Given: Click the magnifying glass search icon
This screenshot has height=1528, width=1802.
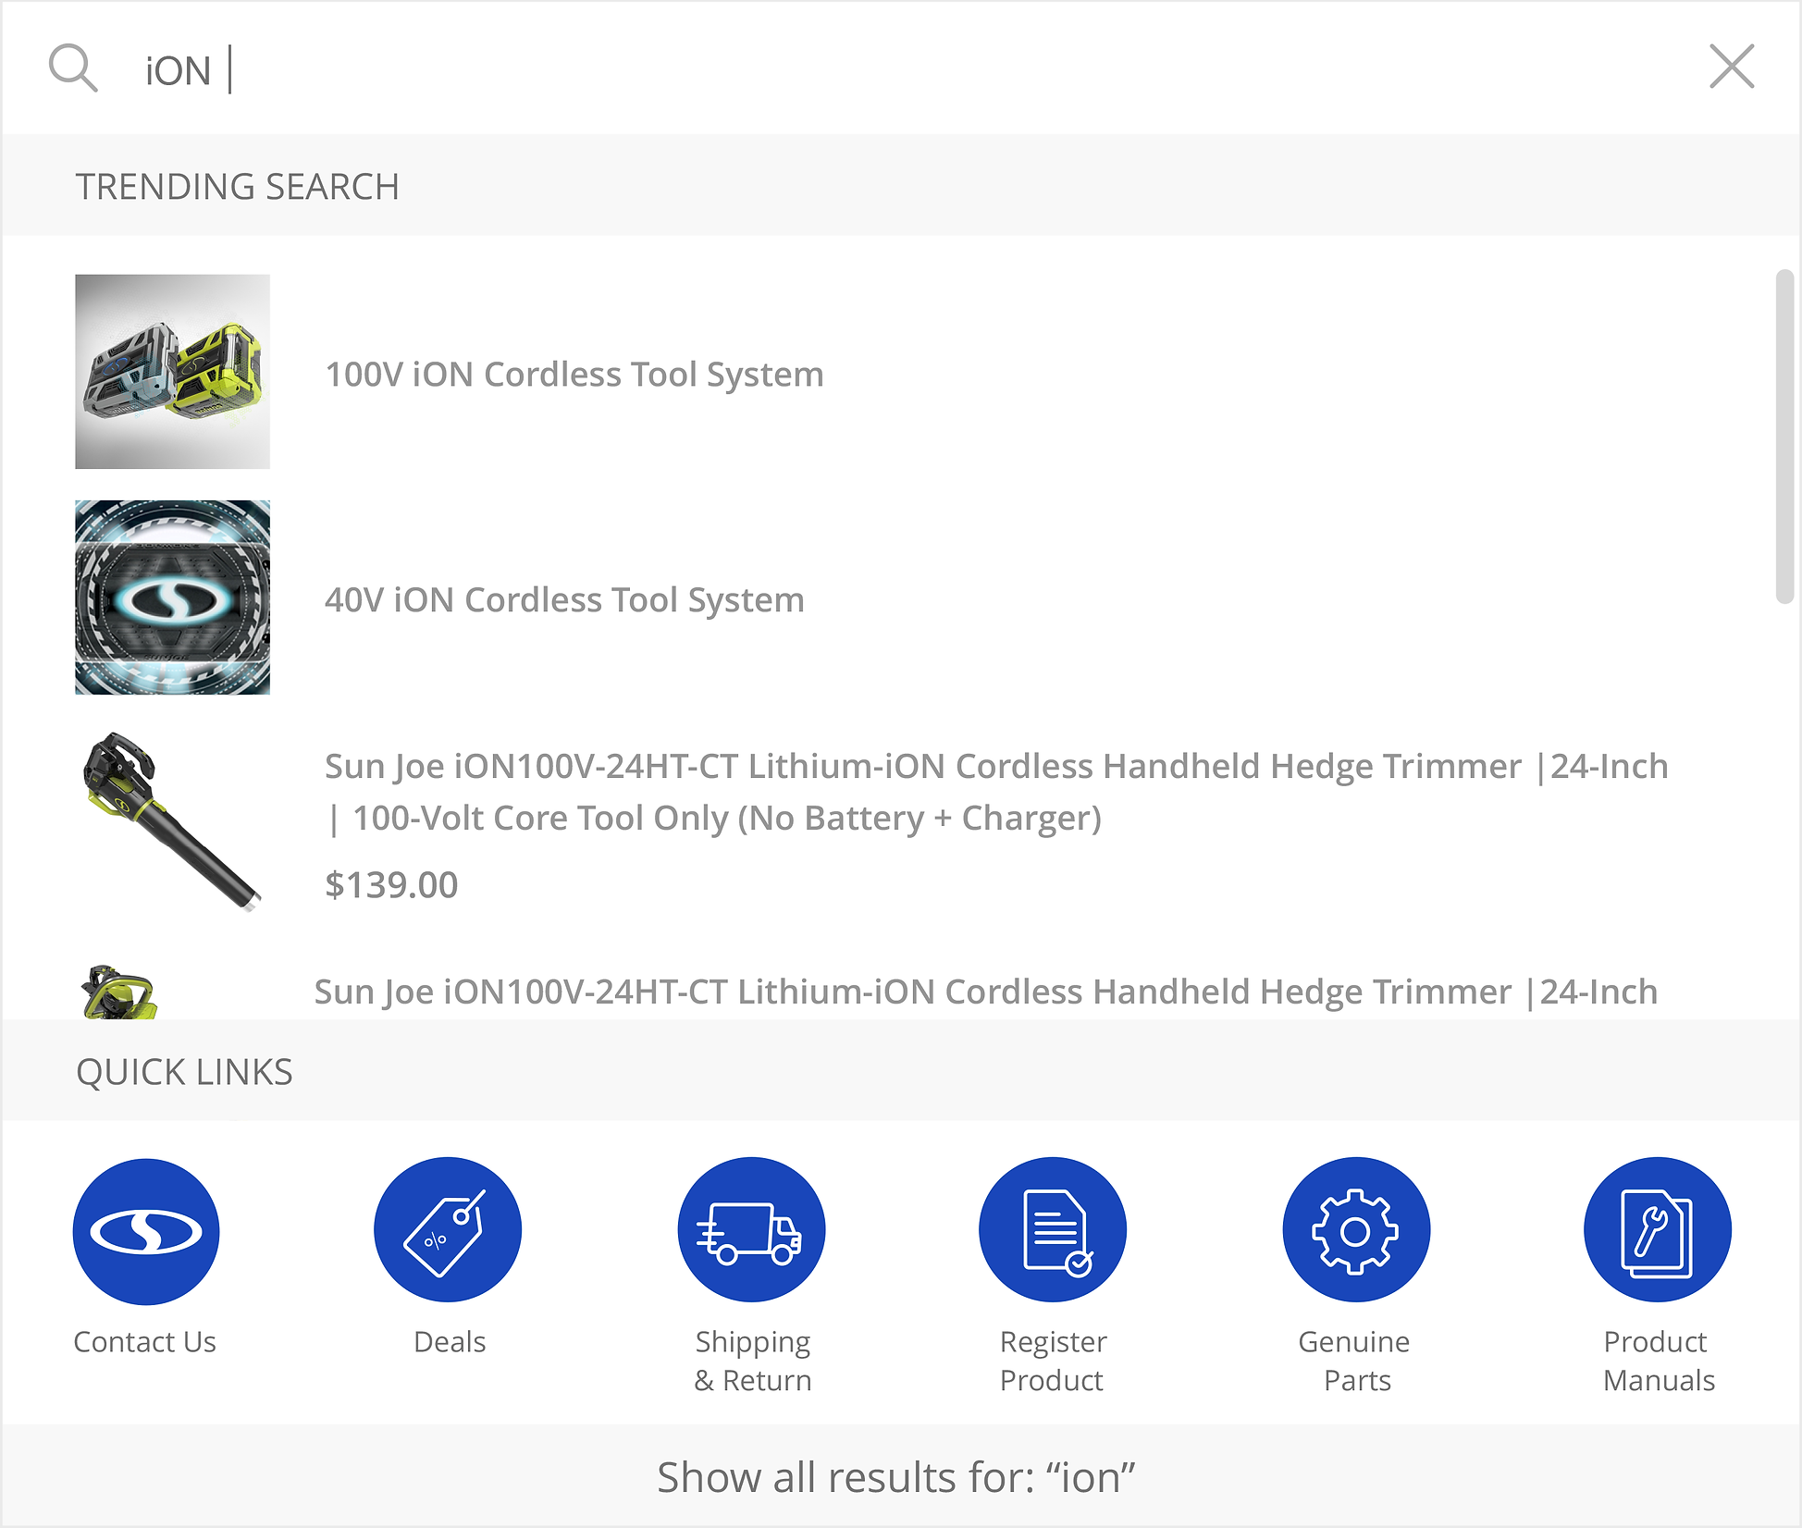Looking at the screenshot, I should pos(73,68).
